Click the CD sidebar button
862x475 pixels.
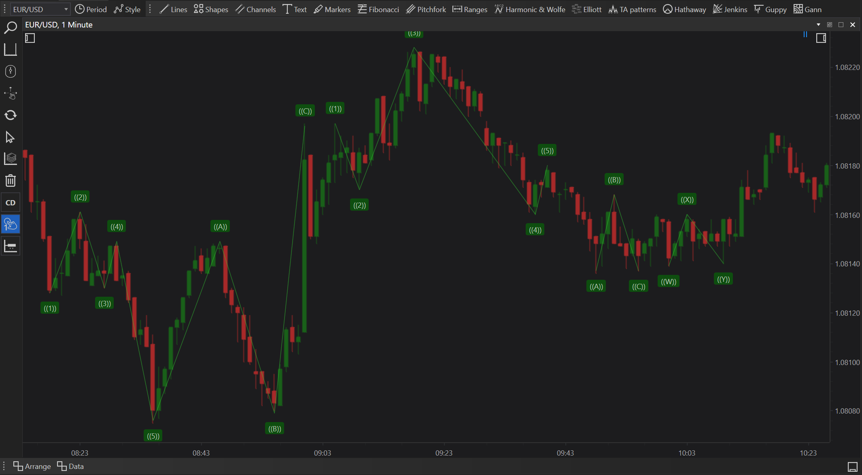click(x=10, y=203)
